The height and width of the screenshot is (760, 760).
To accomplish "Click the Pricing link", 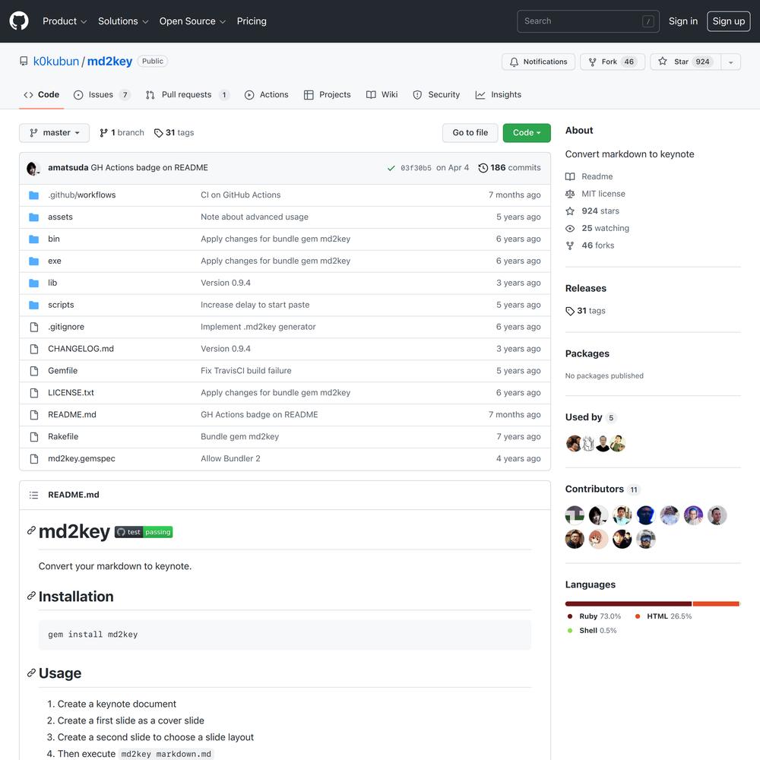I will click(252, 21).
